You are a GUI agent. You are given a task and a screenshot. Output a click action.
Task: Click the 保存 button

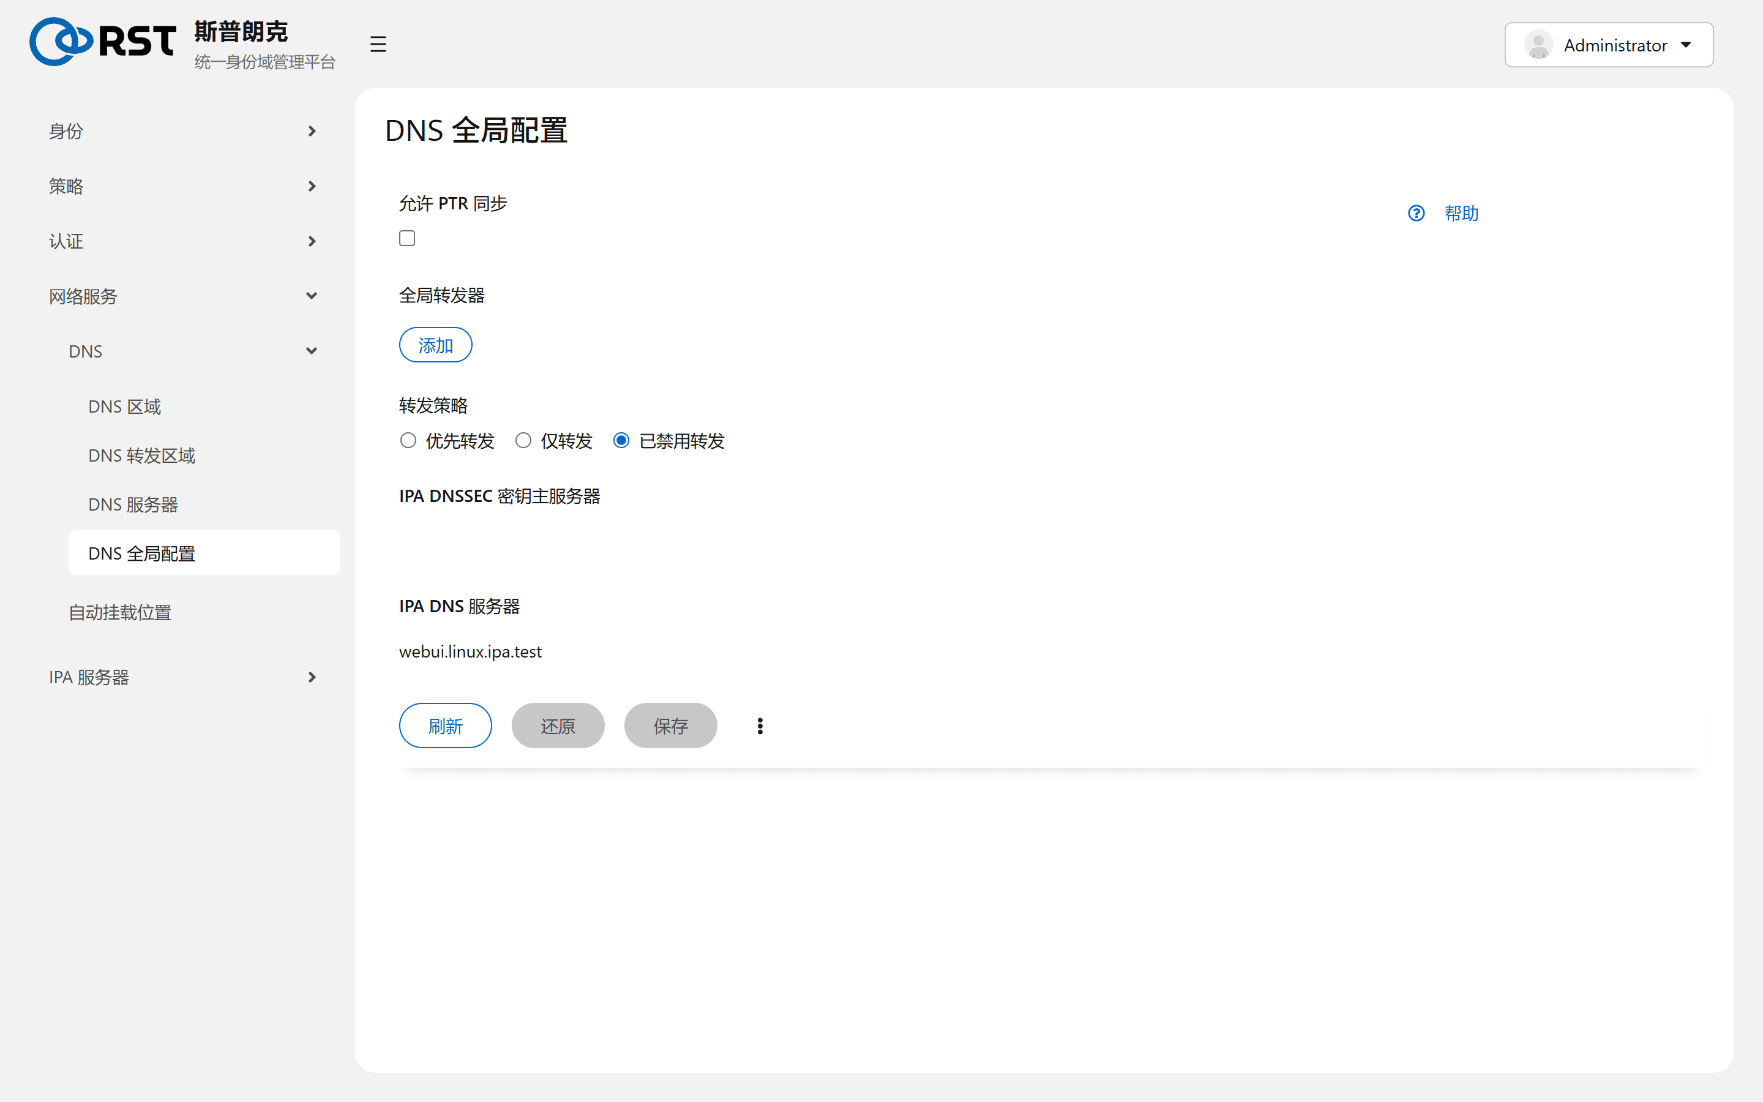click(670, 726)
